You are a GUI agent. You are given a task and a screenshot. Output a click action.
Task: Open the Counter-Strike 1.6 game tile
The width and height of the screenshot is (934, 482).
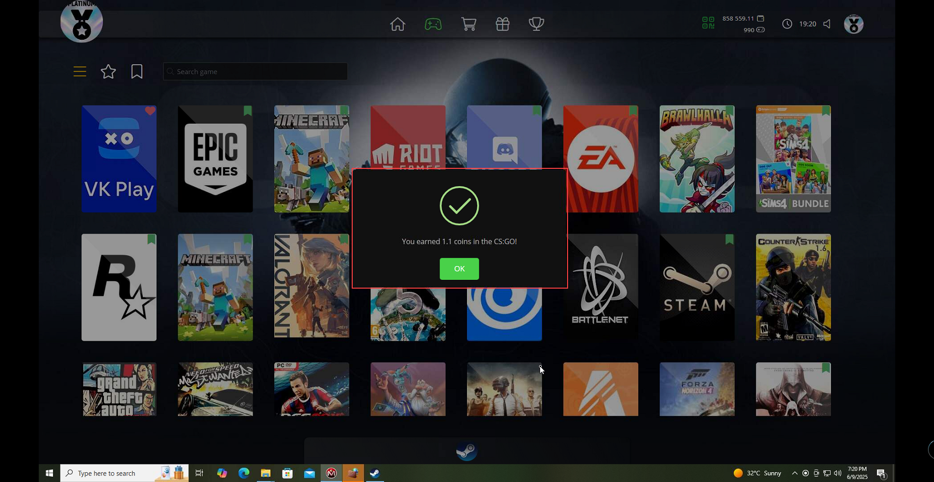pyautogui.click(x=793, y=287)
